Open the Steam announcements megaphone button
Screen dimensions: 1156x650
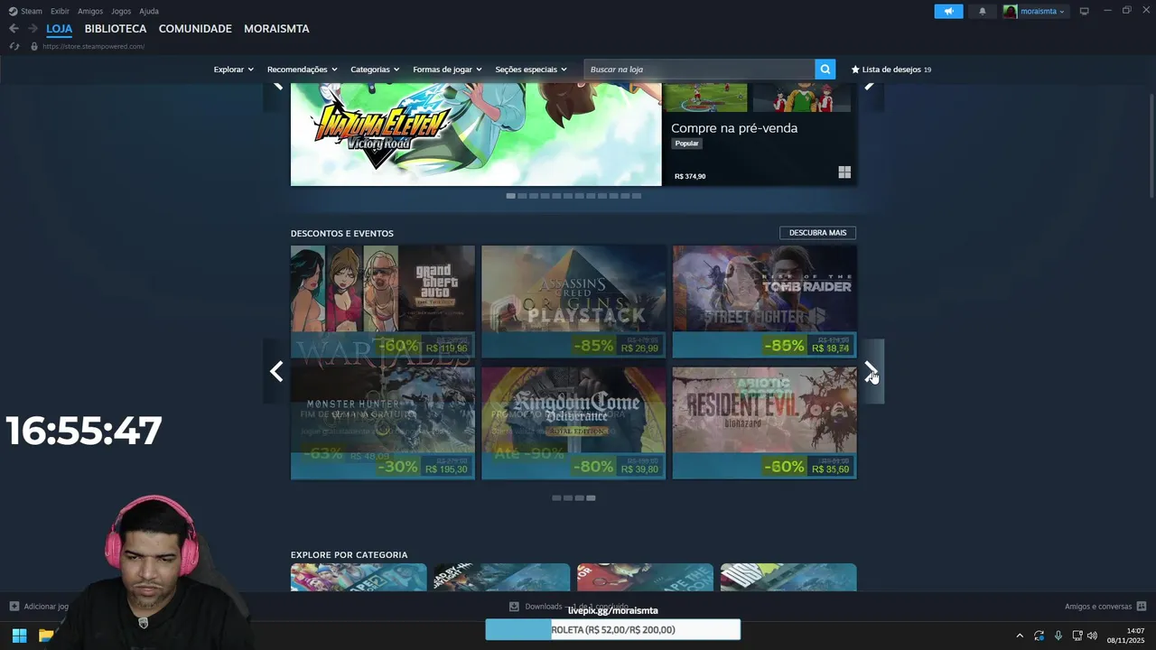pos(948,11)
